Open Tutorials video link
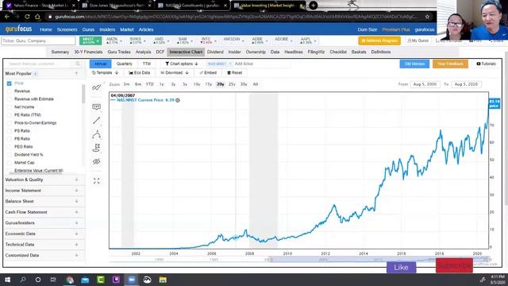508x286 pixels. pos(486,64)
